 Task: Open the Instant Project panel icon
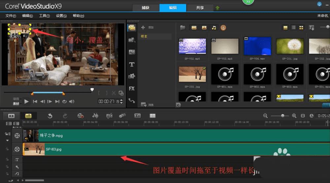[x=132, y=40]
